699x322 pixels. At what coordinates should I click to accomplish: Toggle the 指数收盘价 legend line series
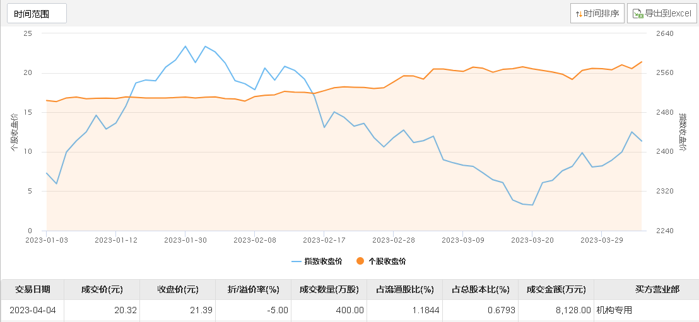coord(316,261)
